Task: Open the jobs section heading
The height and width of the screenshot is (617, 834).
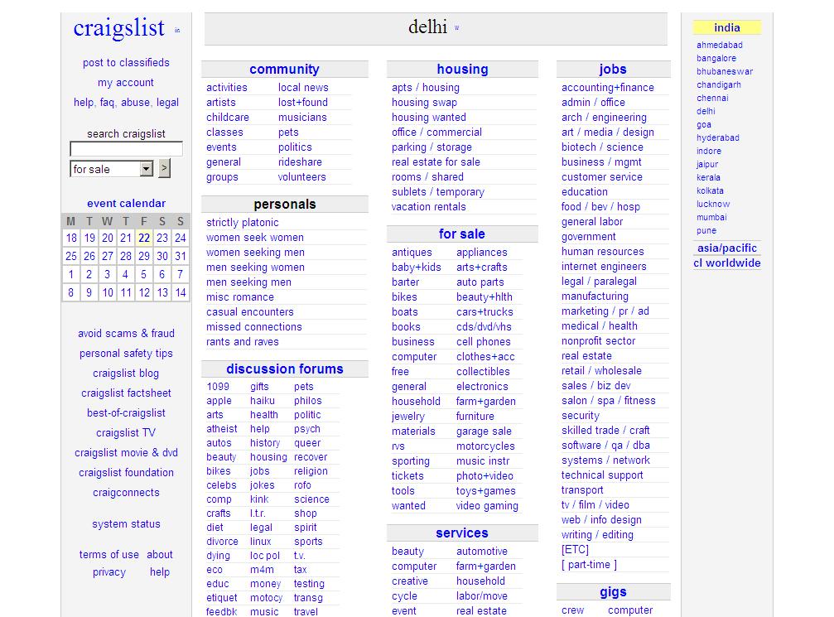Action: (613, 69)
